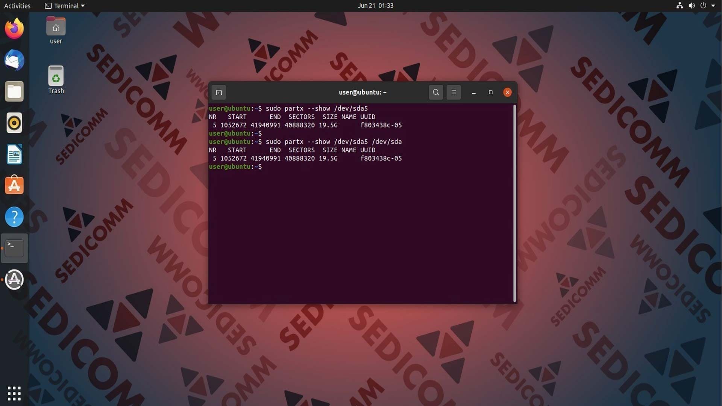The height and width of the screenshot is (406, 722).
Task: Open terminal search with magnifier button
Action: [x=436, y=92]
